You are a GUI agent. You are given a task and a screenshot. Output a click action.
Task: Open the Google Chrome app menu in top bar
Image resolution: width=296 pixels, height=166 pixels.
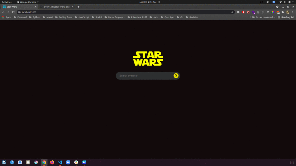click(x=27, y=2)
